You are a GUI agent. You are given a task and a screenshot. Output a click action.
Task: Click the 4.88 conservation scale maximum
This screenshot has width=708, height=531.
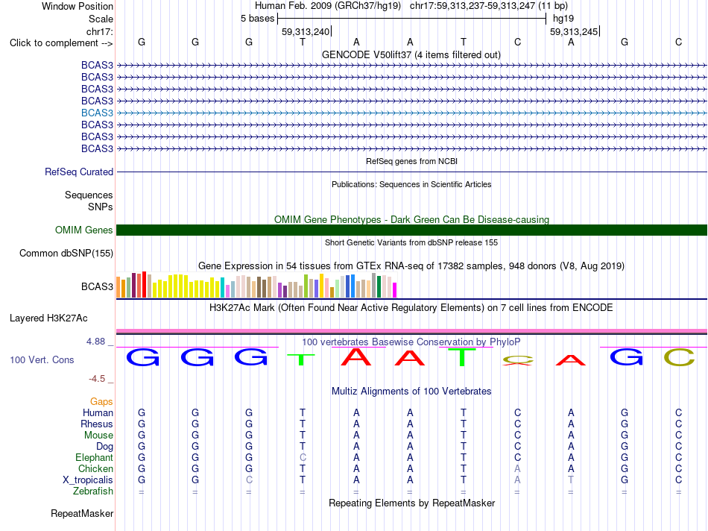[x=95, y=342]
